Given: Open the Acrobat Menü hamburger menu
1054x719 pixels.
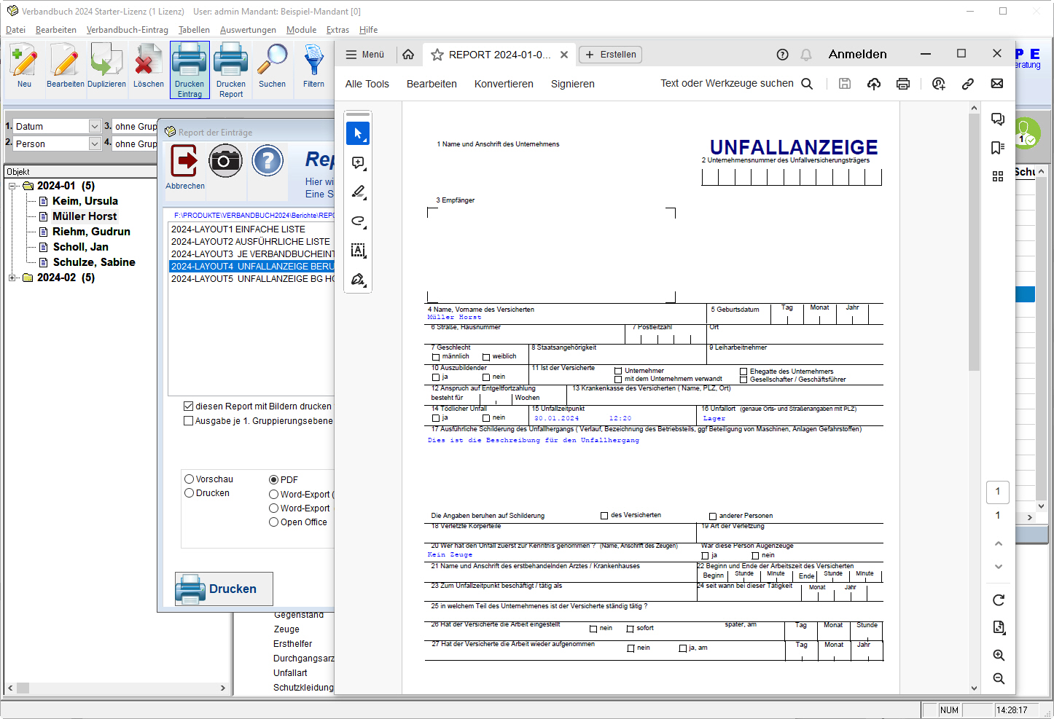Looking at the screenshot, I should coord(364,55).
